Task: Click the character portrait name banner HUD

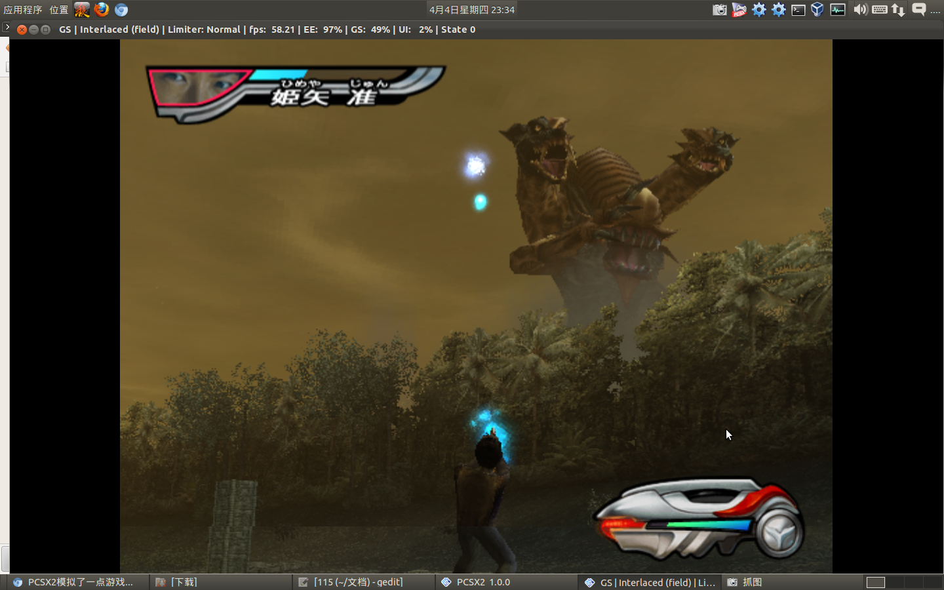Action: point(296,94)
